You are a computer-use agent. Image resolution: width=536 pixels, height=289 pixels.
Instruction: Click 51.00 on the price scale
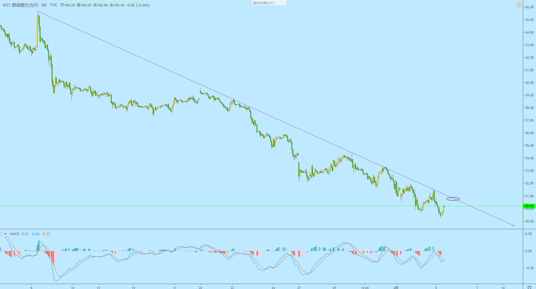point(529,196)
